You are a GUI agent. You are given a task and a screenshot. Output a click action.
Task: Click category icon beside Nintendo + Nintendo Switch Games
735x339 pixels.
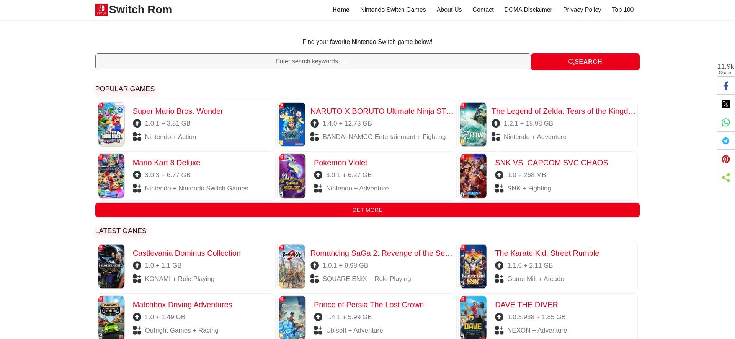pos(137,188)
